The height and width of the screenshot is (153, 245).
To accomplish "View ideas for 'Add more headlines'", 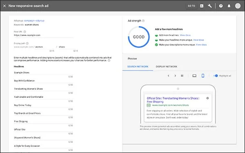I will coord(185,35).
